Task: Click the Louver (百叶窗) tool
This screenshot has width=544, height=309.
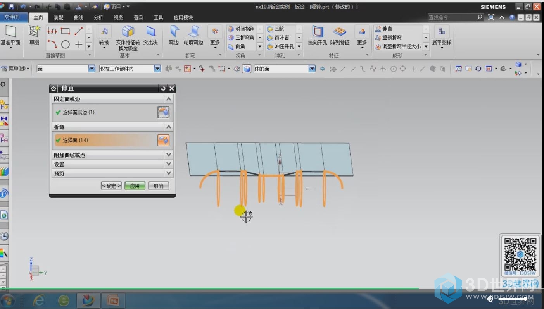Action: 278,38
